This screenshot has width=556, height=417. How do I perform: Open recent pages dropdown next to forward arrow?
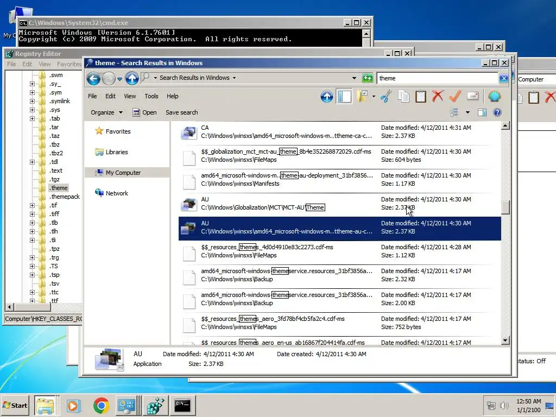(x=119, y=79)
